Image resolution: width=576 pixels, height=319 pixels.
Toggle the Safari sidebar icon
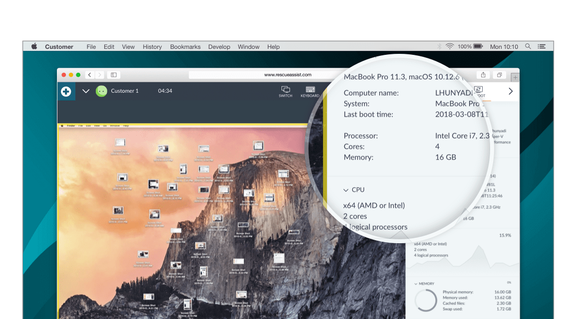(114, 75)
